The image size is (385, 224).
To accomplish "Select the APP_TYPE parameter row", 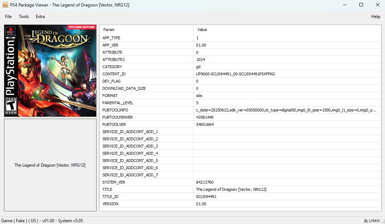I will pyautogui.click(x=240, y=38).
